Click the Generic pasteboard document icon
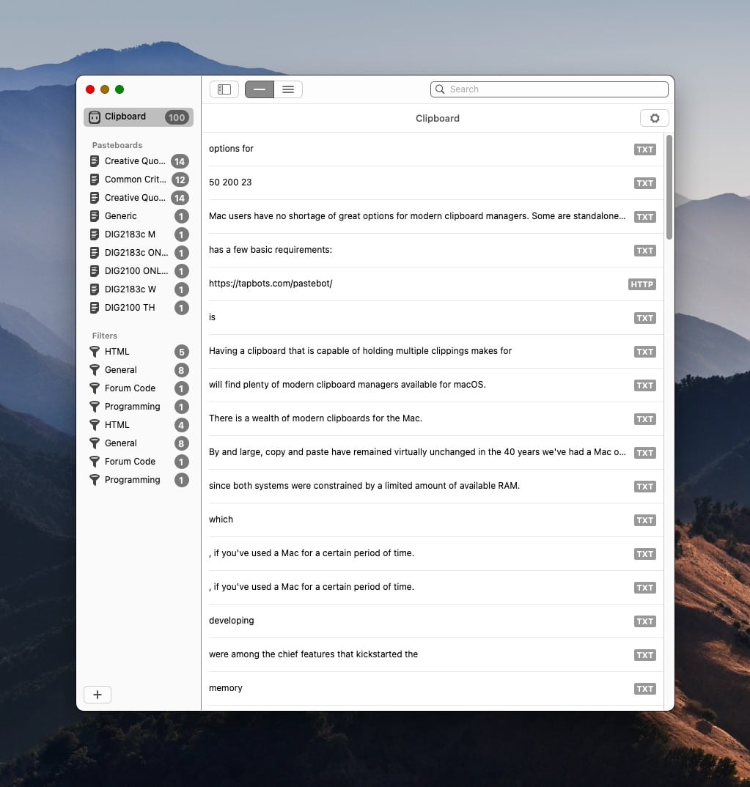This screenshot has width=750, height=787. pyautogui.click(x=95, y=216)
